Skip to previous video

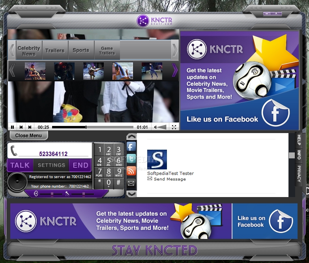click(21, 127)
